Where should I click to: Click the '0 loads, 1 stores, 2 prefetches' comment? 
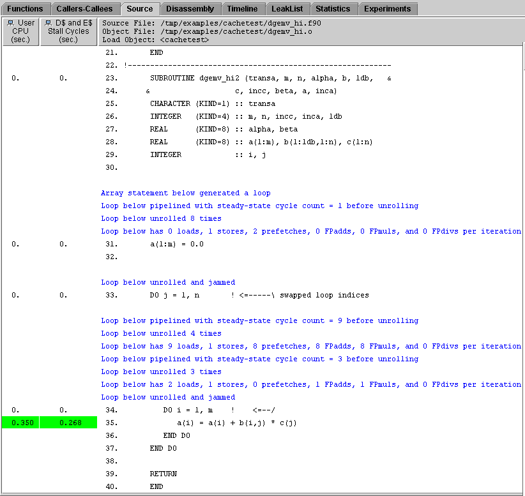pyautogui.click(x=311, y=231)
